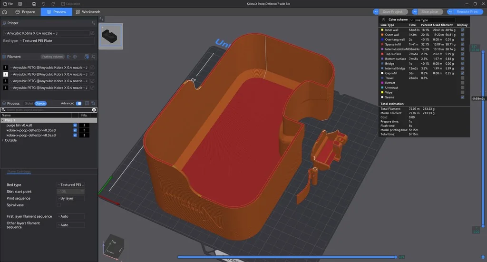Screen dimensions: 487x262
Task: Click the Home icon in top bar
Action: coord(5,11)
